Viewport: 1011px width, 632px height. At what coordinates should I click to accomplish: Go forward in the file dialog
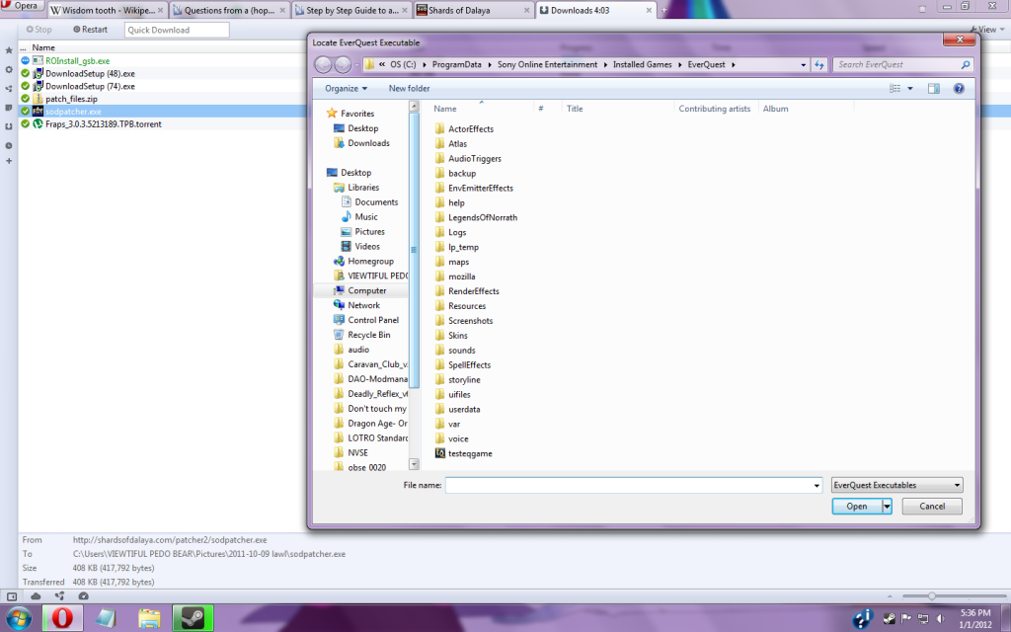pos(343,64)
